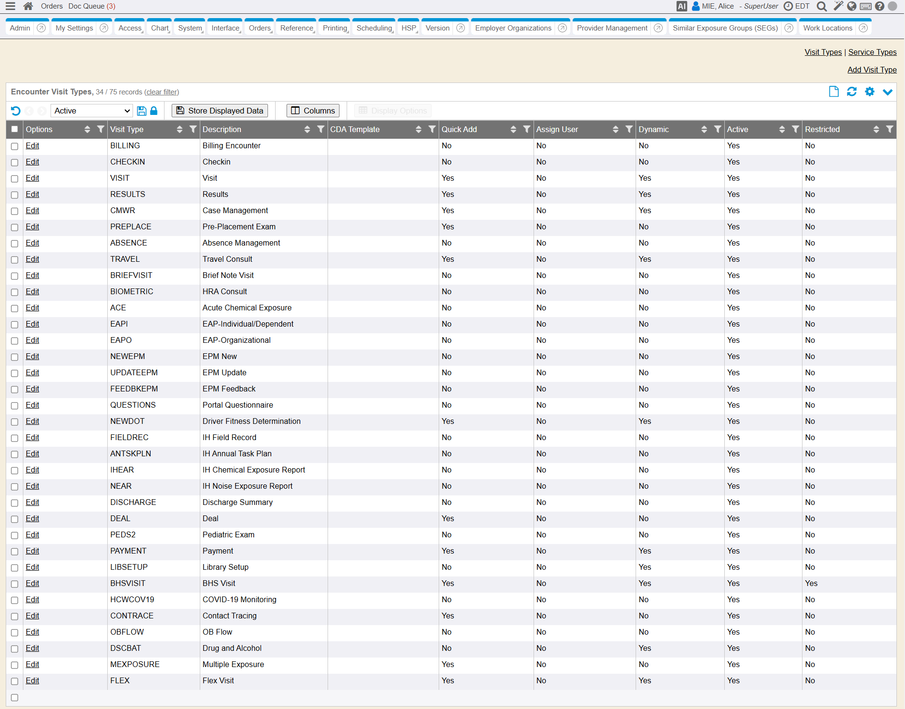Check the BILLING row checkbox
This screenshot has height=709, width=905.
15,146
